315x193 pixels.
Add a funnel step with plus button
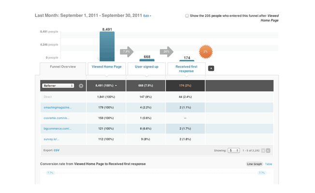tap(211, 69)
